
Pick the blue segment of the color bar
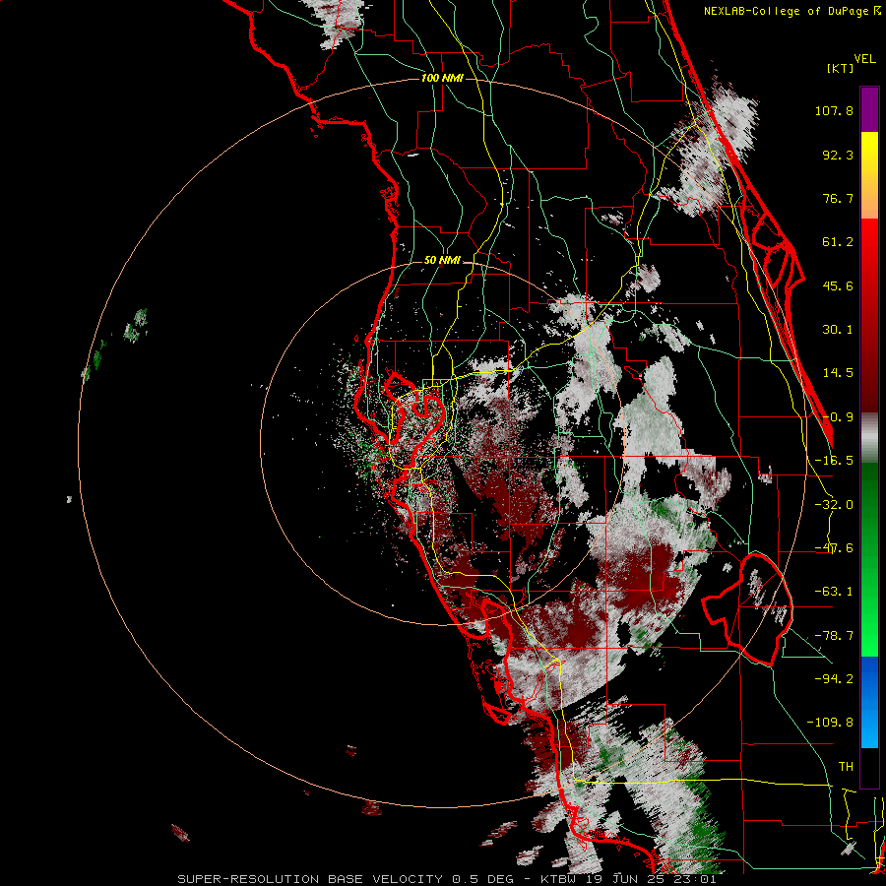pos(869,702)
